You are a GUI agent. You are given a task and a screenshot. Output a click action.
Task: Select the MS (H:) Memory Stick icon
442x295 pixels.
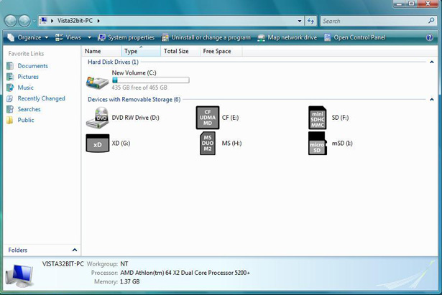tap(208, 144)
